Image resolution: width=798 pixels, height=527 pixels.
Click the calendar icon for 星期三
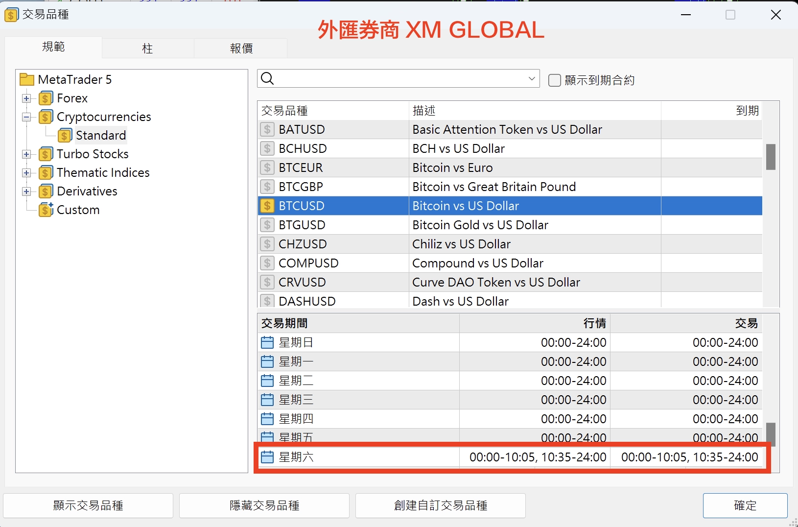pyautogui.click(x=267, y=400)
